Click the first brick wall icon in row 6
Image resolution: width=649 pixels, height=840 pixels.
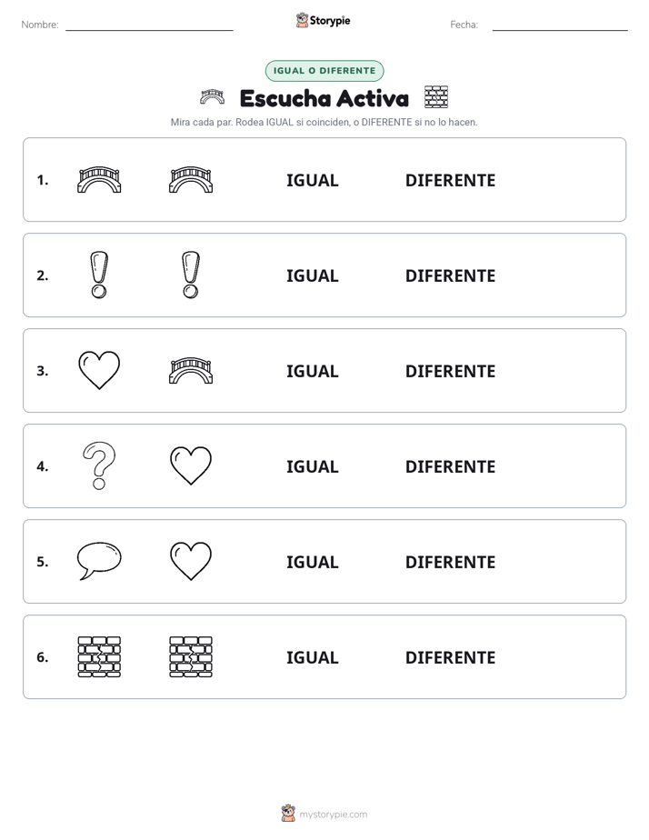pos(99,656)
